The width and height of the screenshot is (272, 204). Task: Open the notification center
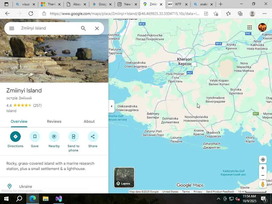(263, 199)
